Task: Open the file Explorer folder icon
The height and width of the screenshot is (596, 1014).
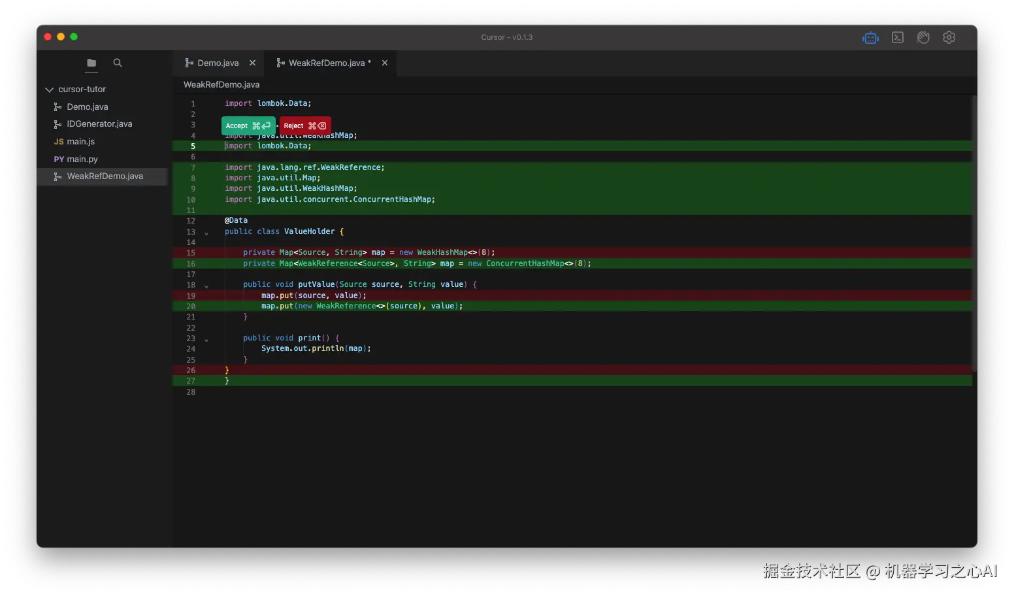Action: click(91, 63)
